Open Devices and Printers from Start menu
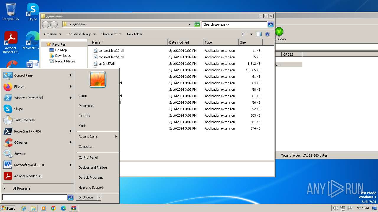The image size is (378, 212). (97, 168)
